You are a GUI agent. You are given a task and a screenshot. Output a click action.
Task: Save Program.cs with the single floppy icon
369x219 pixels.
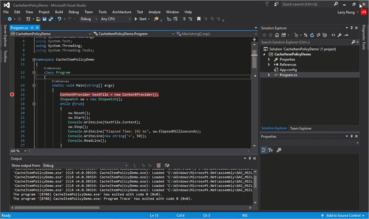[x=44, y=19]
